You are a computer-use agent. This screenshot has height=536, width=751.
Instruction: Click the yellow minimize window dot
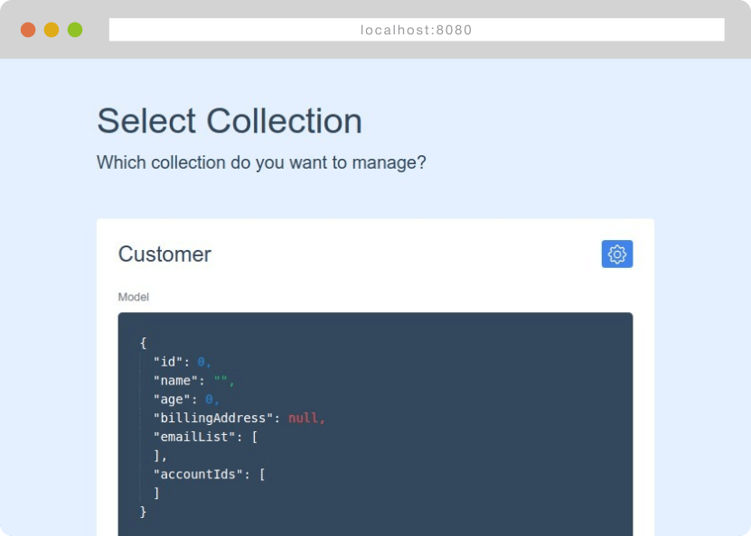coord(52,30)
